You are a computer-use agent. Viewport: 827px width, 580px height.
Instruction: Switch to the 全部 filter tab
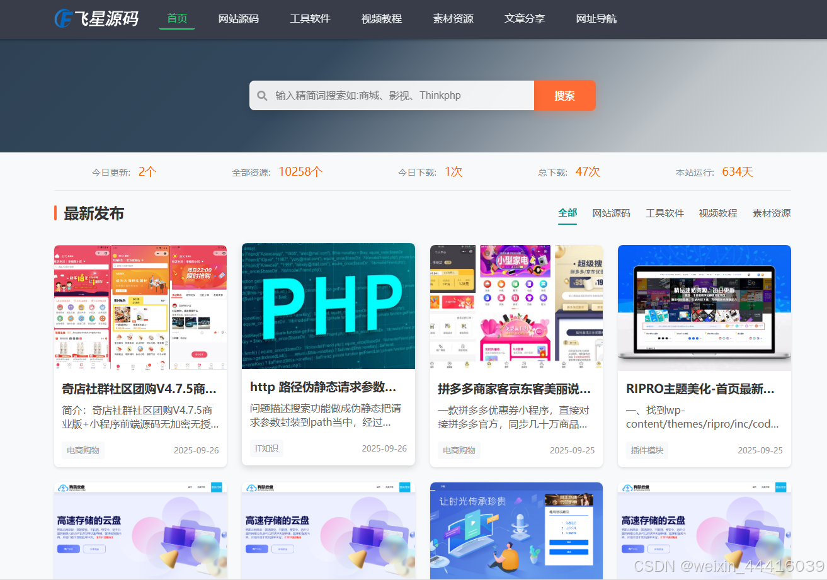click(x=567, y=213)
